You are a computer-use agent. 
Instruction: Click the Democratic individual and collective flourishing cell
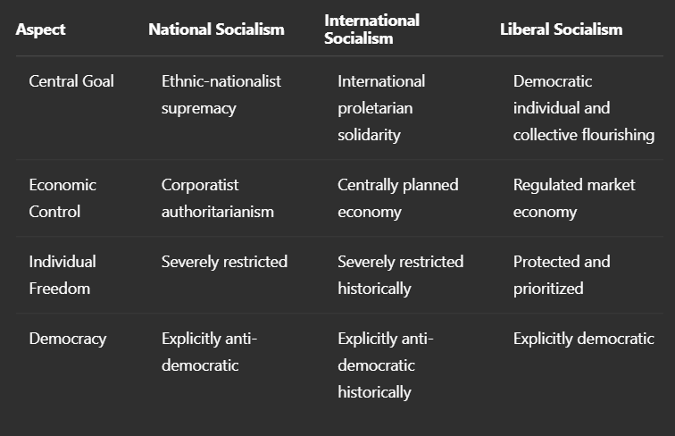(583, 108)
